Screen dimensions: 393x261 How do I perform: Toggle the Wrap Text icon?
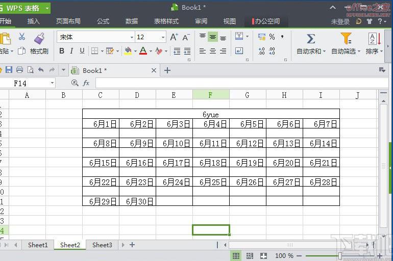(x=239, y=51)
